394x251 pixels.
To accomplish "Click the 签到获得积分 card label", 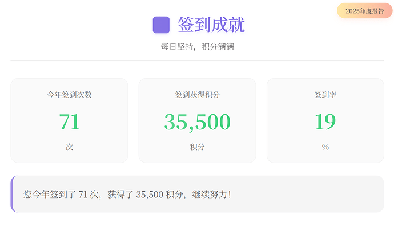I will 197,95.
